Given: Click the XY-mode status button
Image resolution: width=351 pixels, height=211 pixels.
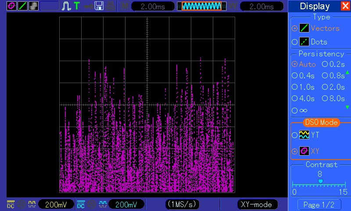Looking at the screenshot, I should (257, 204).
